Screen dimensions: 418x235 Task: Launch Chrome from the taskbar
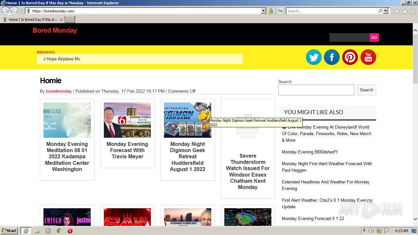pos(59,231)
